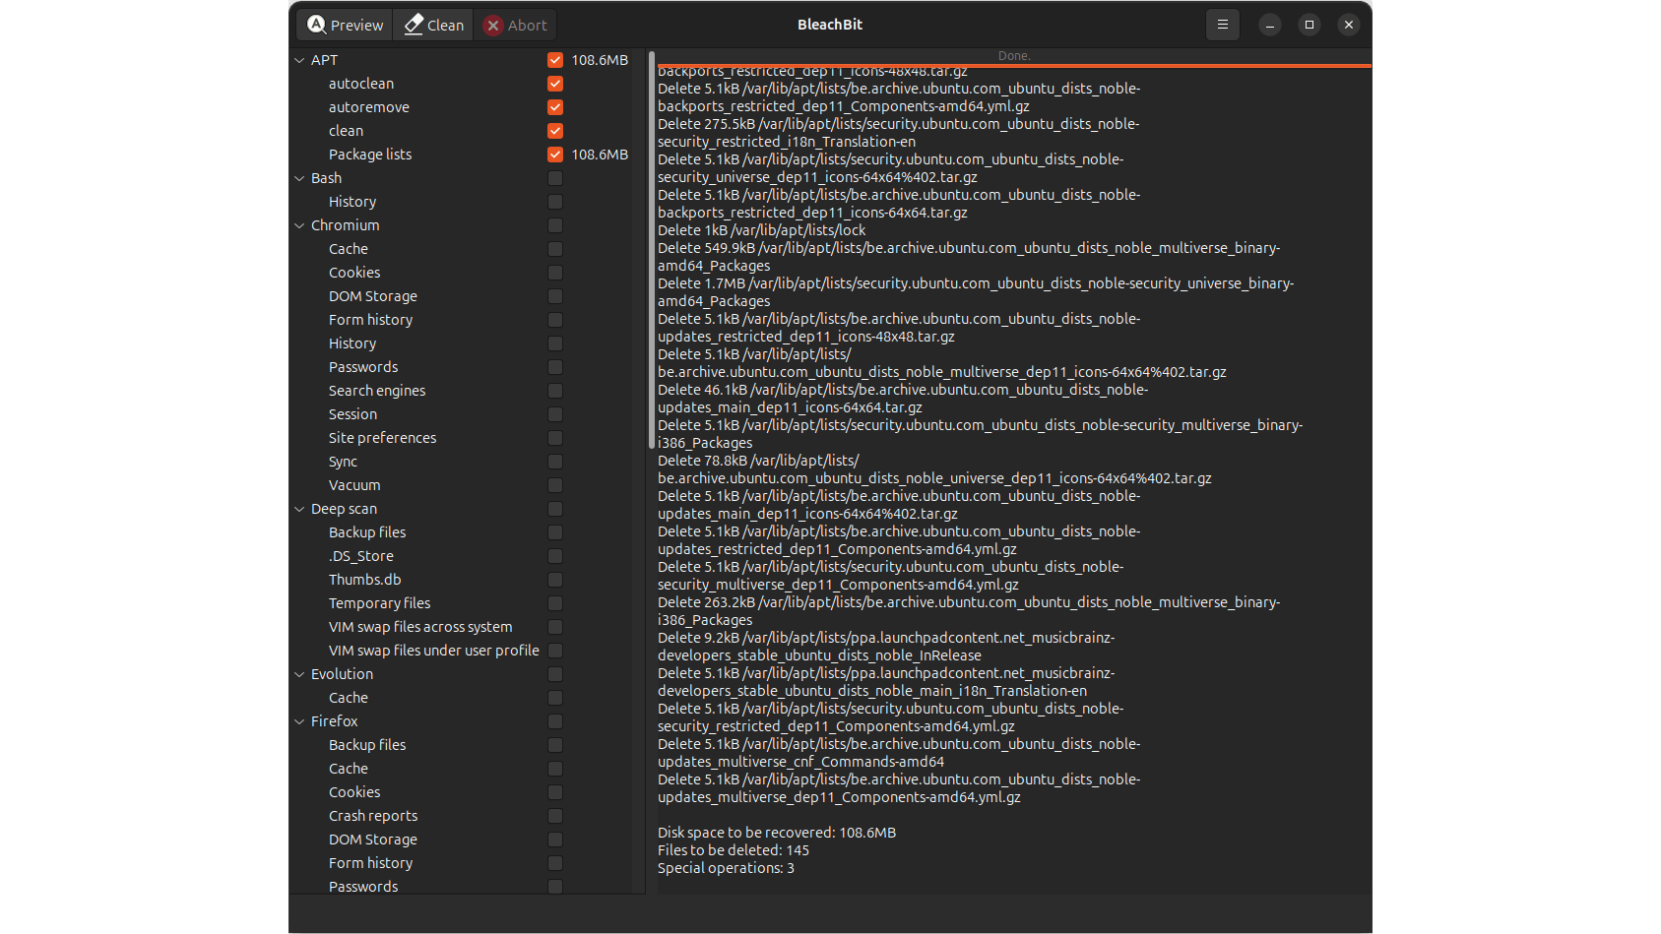Check the Chromium Form history checkbox
The width and height of the screenshot is (1661, 934).
(x=555, y=320)
